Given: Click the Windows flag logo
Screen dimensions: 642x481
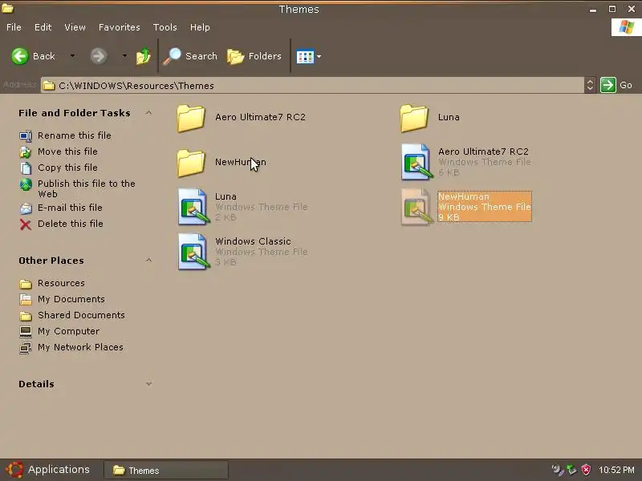Looking at the screenshot, I should 627,28.
